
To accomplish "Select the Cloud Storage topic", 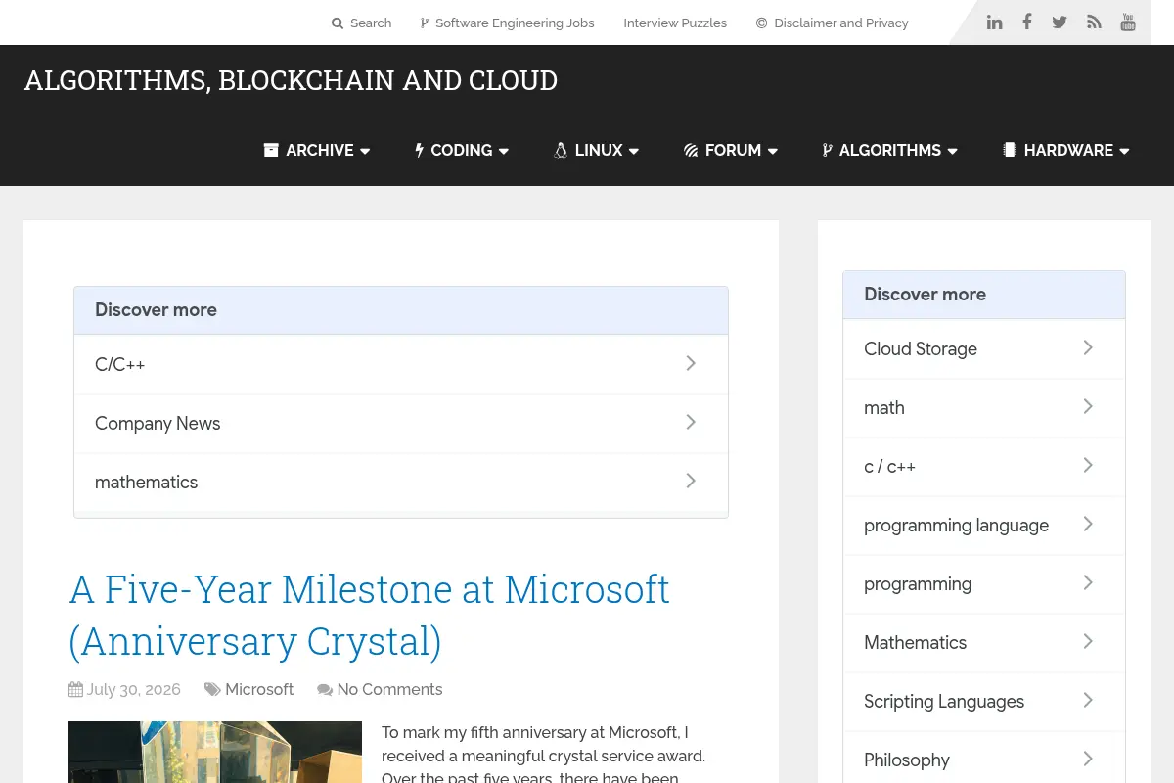I will click(984, 348).
